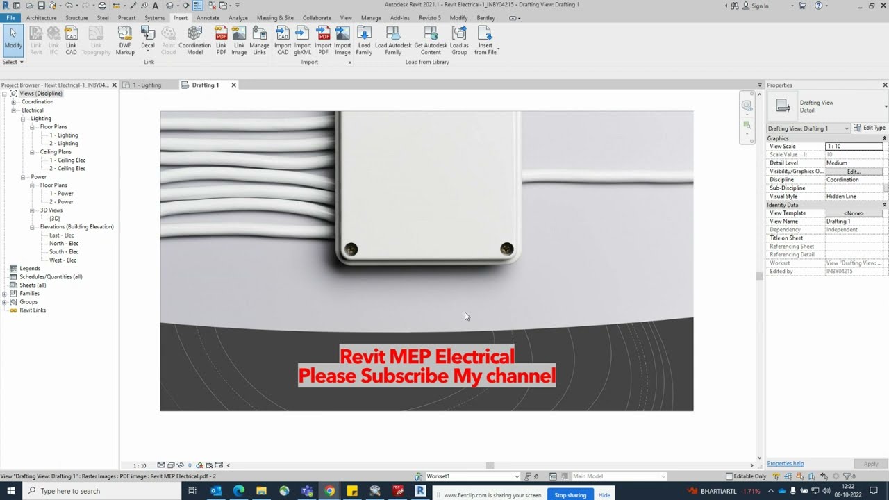This screenshot has width=889, height=500.
Task: Open the Properties help link
Action: pos(786,464)
